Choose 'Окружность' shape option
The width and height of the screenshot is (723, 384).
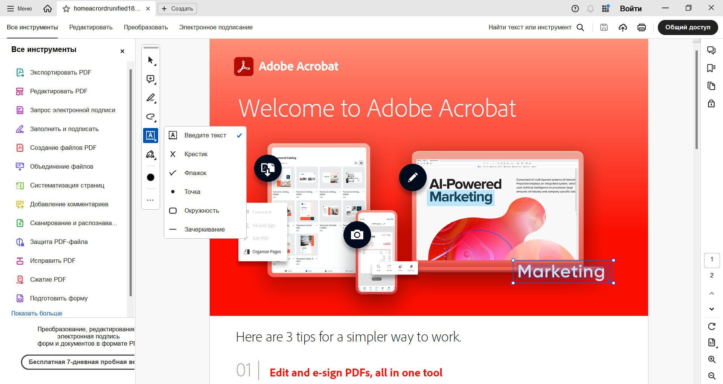coord(205,211)
